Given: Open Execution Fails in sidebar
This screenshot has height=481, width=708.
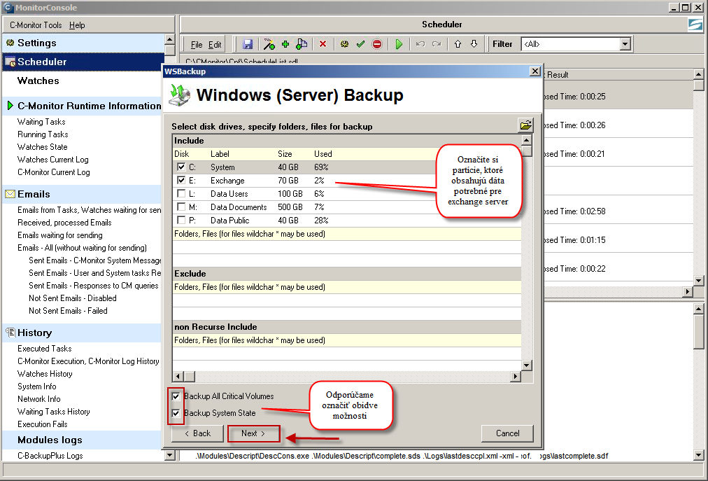Looking at the screenshot, I should (x=42, y=424).
